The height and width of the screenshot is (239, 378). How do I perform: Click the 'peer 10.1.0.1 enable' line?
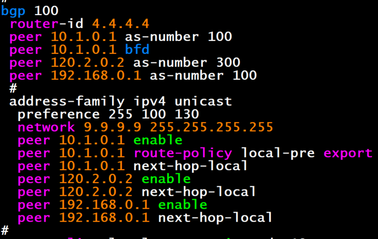click(100, 140)
